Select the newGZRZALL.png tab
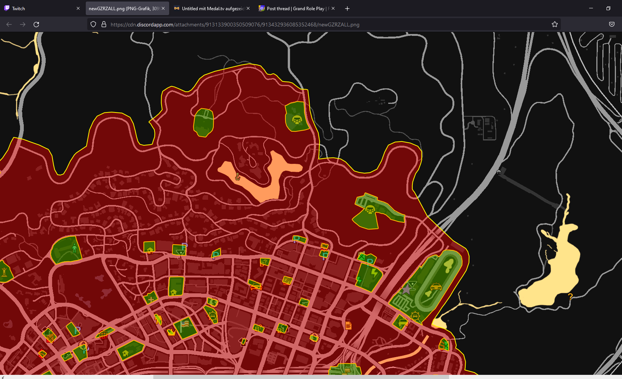The height and width of the screenshot is (379, 622). 127,8
